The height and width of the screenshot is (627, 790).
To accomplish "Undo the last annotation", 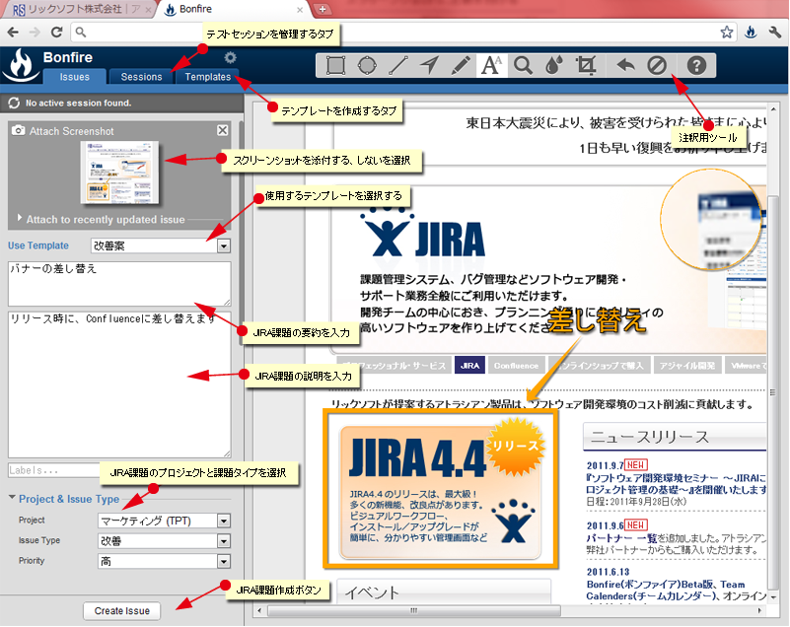I will [625, 65].
